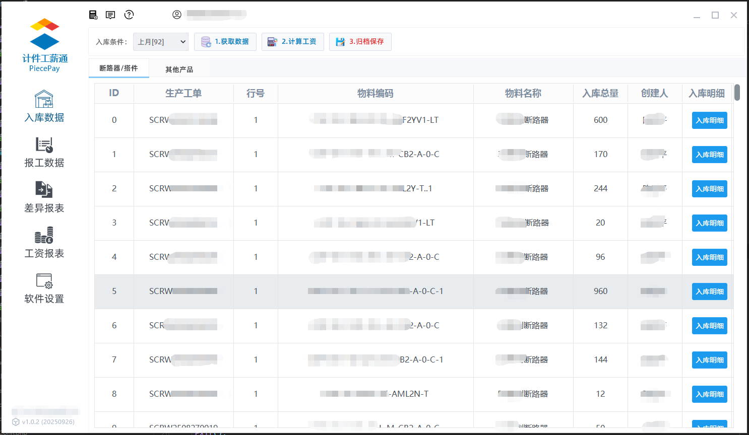This screenshot has width=749, height=435.
Task: Open 入库明细 for row with quantity 960
Action: [709, 292]
